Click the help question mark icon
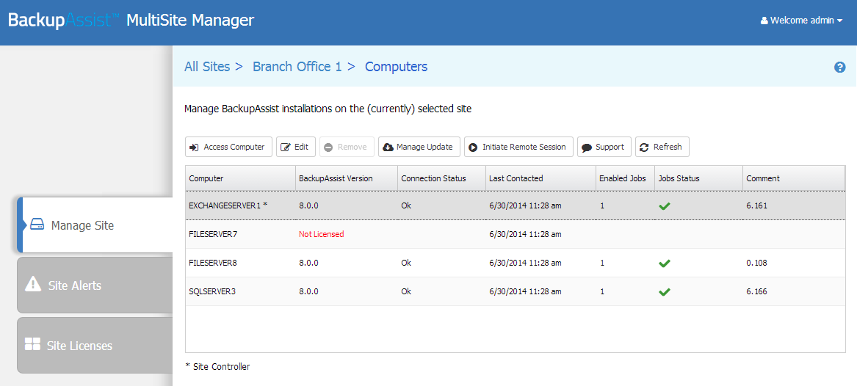 pyautogui.click(x=840, y=68)
